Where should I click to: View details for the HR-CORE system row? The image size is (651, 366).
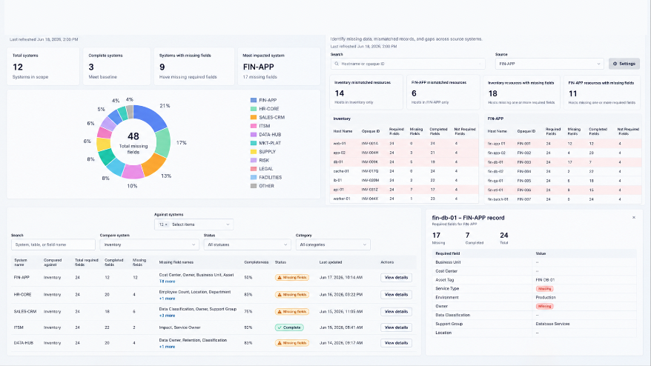396,295
